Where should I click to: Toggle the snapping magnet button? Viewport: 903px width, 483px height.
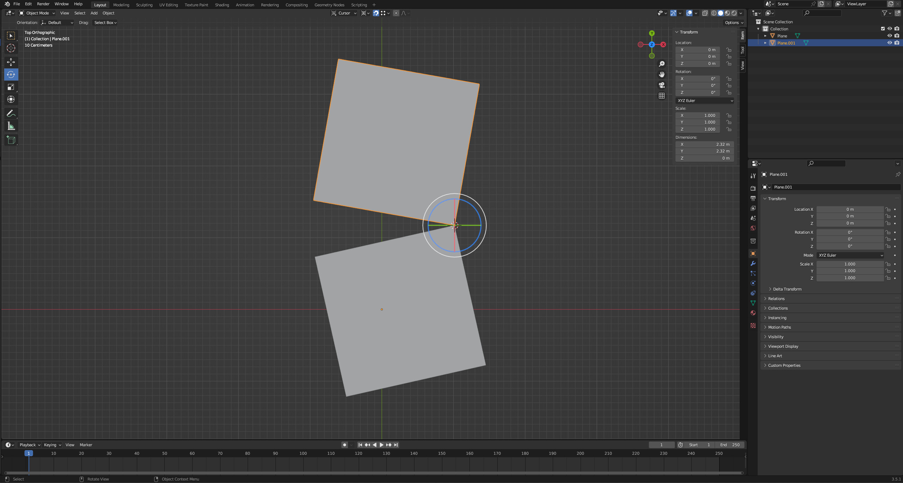click(376, 13)
